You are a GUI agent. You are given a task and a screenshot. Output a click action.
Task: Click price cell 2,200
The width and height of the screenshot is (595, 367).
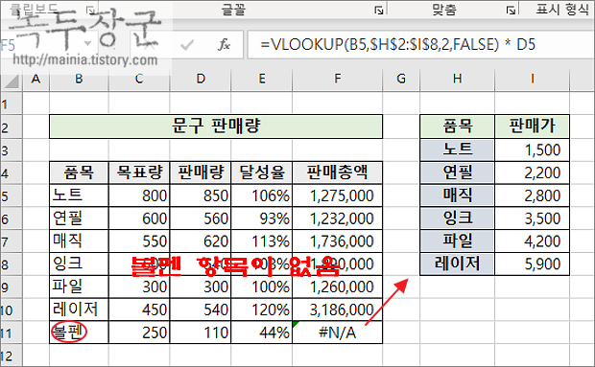(x=533, y=172)
